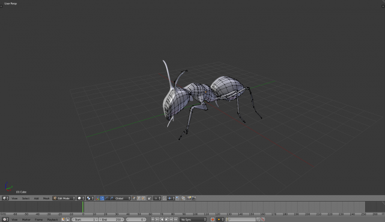Open the Global transform orientation dropdown

point(122,198)
